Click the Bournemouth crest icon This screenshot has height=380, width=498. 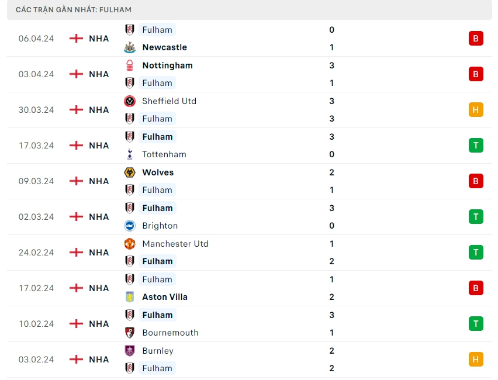coord(130,333)
